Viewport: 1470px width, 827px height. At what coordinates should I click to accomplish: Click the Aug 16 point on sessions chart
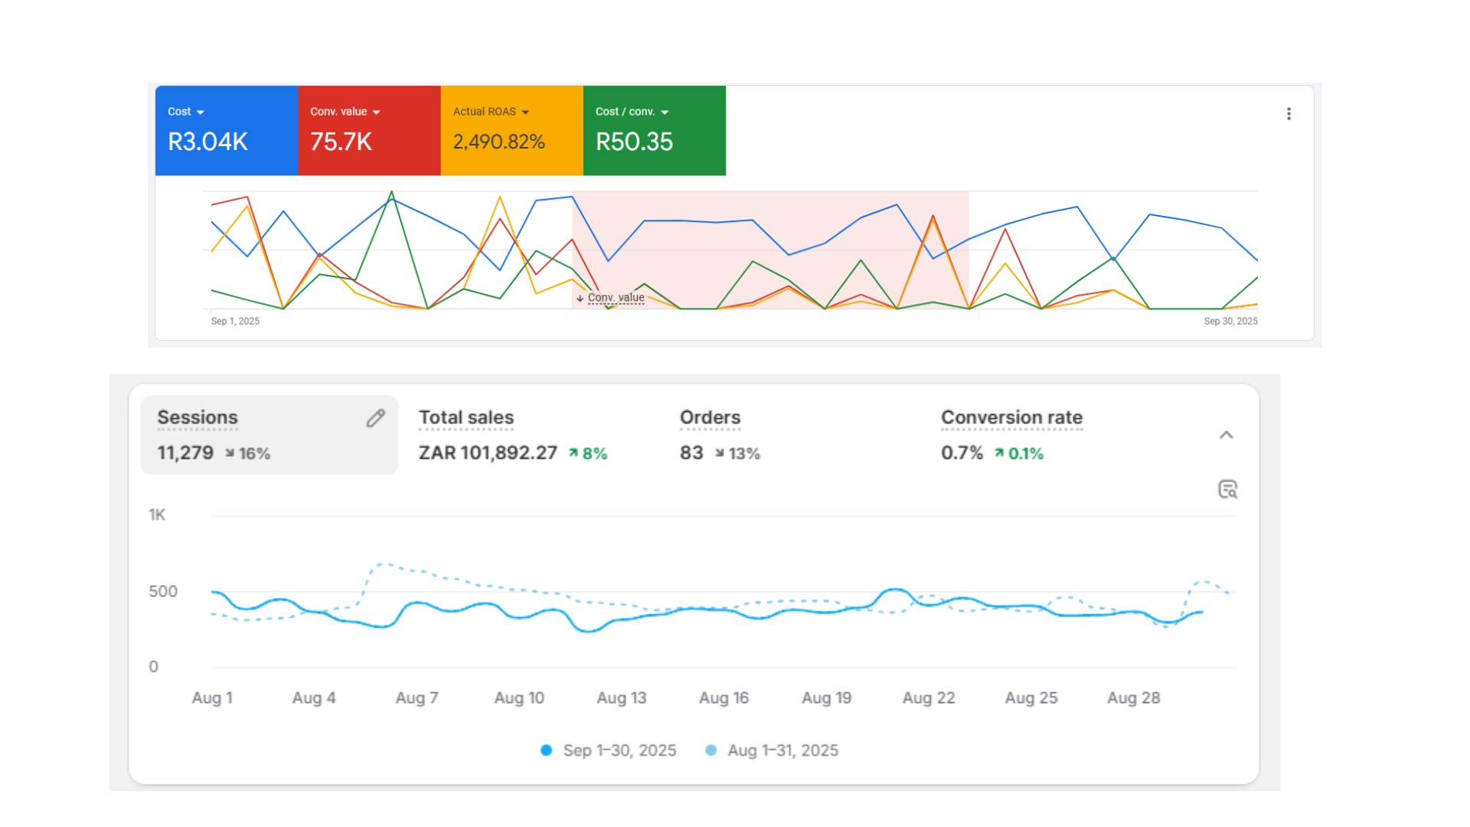click(x=724, y=610)
